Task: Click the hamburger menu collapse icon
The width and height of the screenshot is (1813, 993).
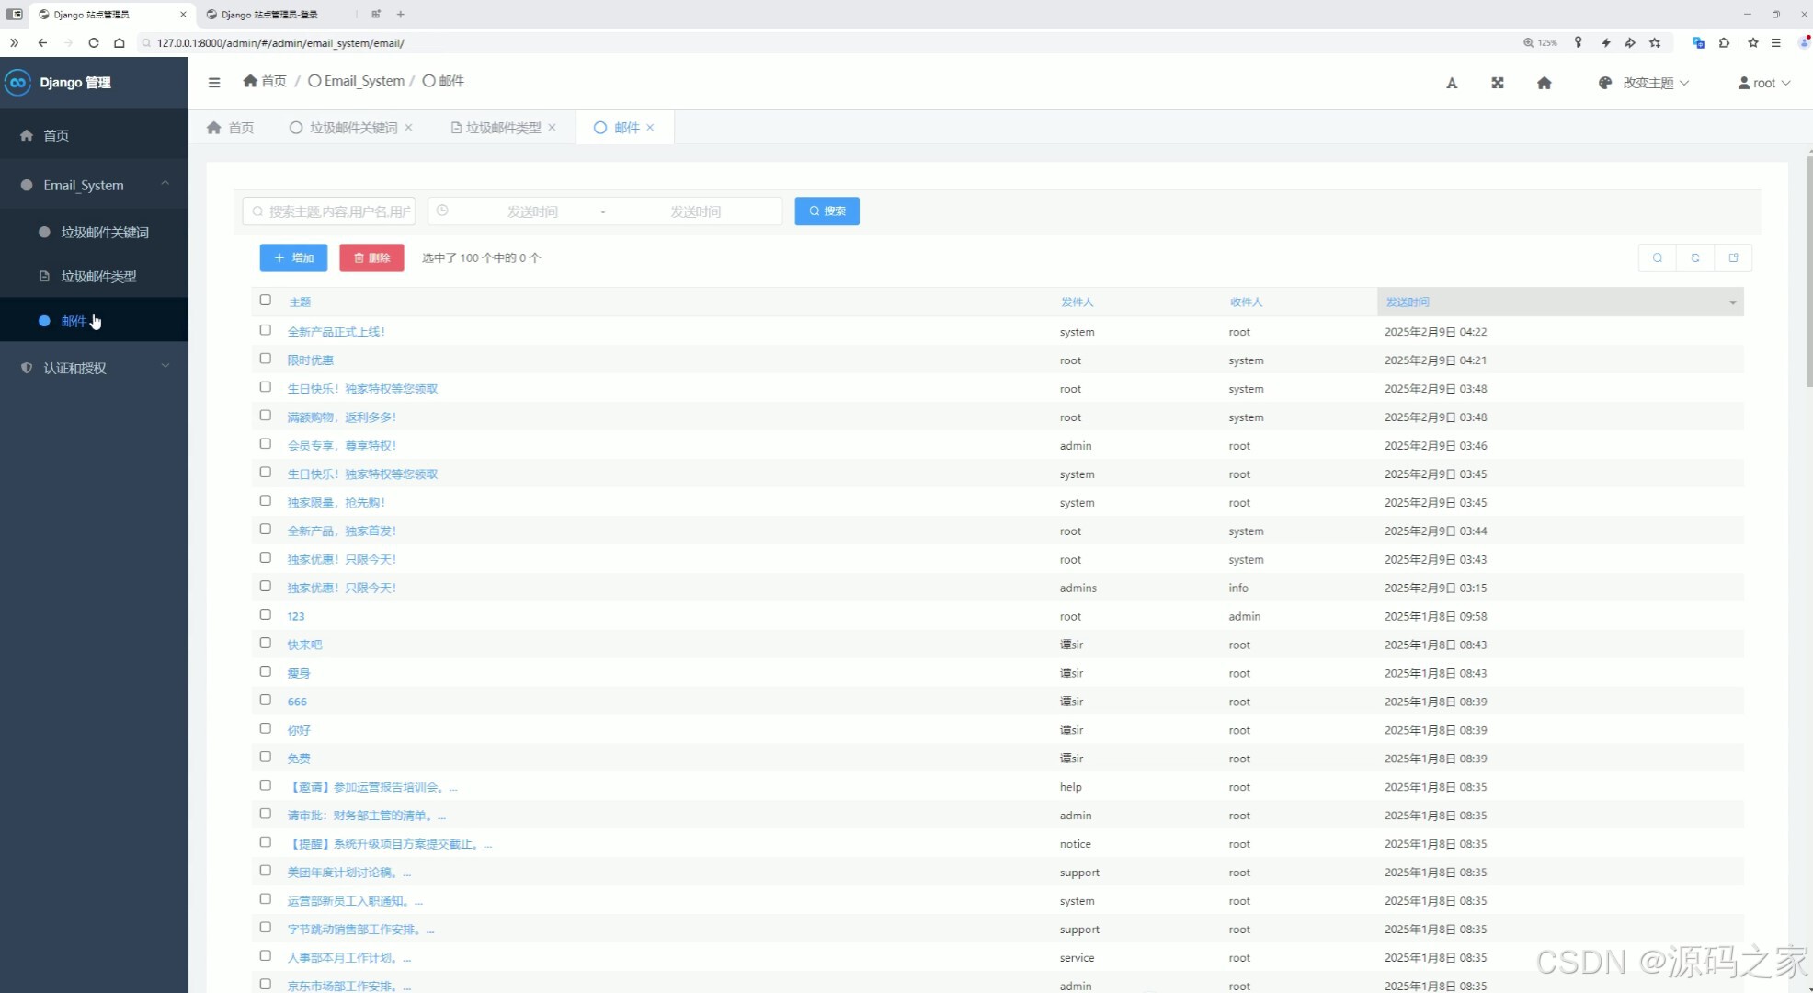Action: (214, 82)
